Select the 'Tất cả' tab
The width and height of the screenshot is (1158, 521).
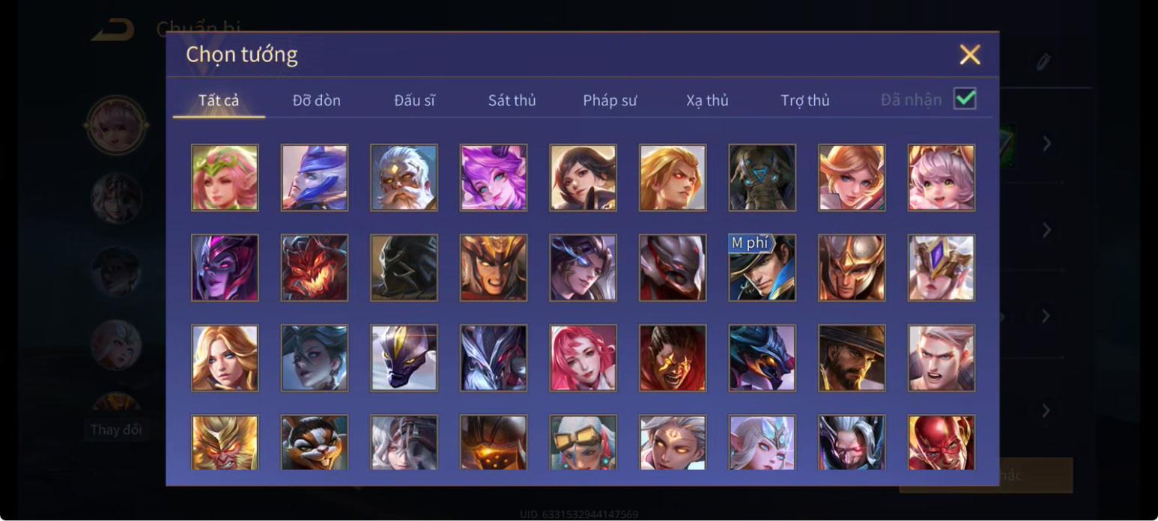[219, 100]
